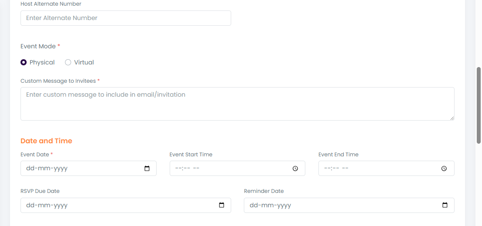
Task: Click the Custom Message to Invitees label
Action: [58, 81]
